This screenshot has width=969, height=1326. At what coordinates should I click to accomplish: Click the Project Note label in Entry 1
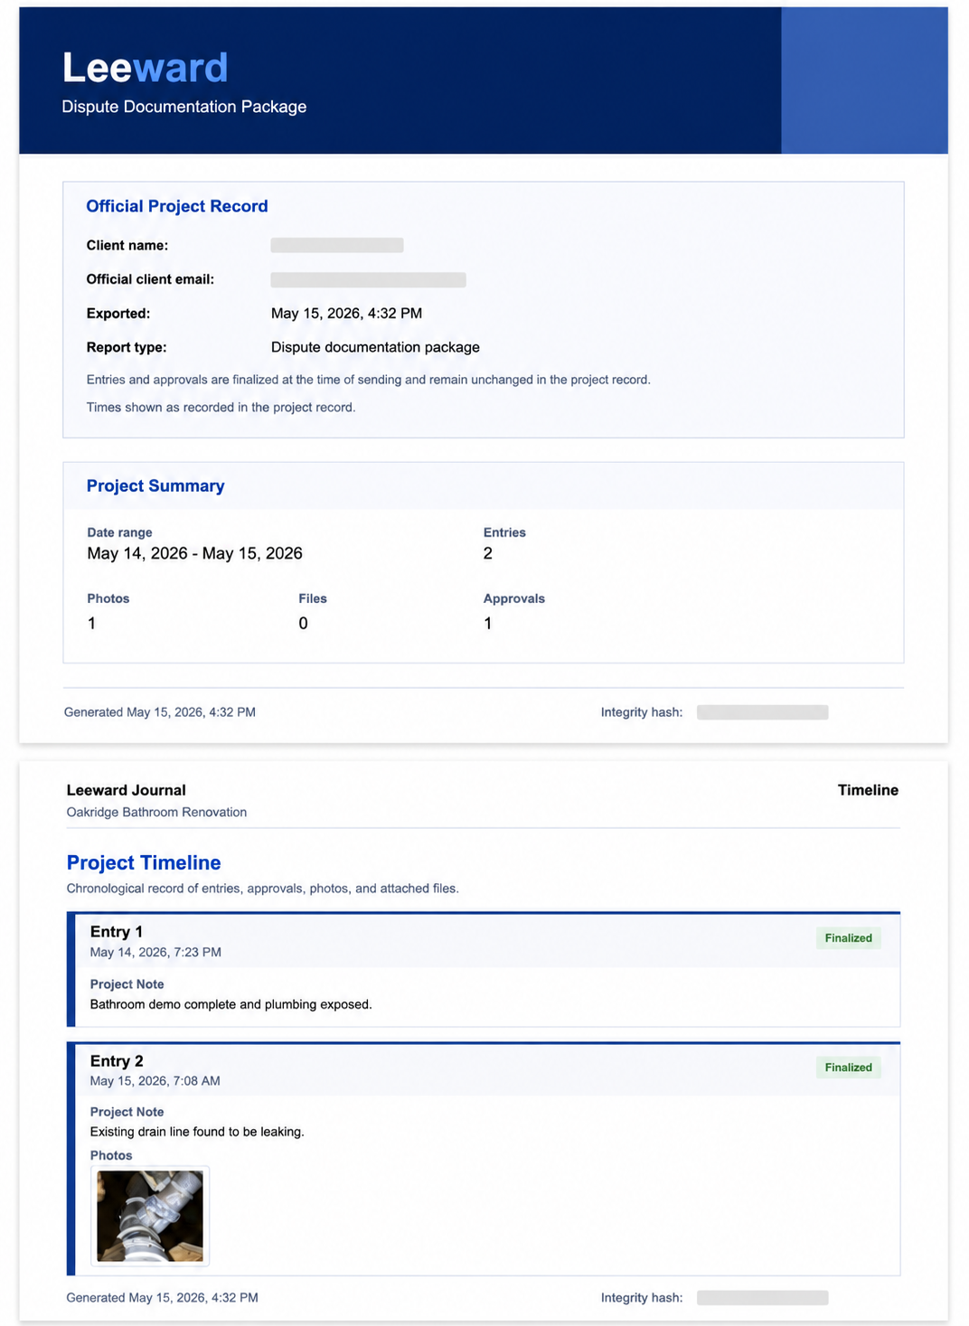click(x=127, y=984)
